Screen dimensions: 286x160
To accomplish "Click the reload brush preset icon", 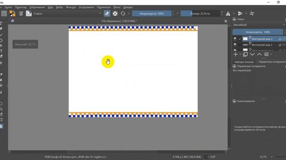I will point(123,13).
